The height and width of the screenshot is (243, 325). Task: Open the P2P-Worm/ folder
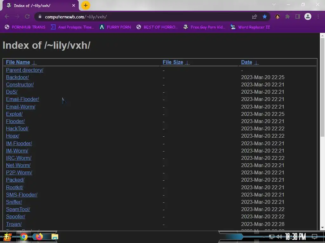coord(19,172)
